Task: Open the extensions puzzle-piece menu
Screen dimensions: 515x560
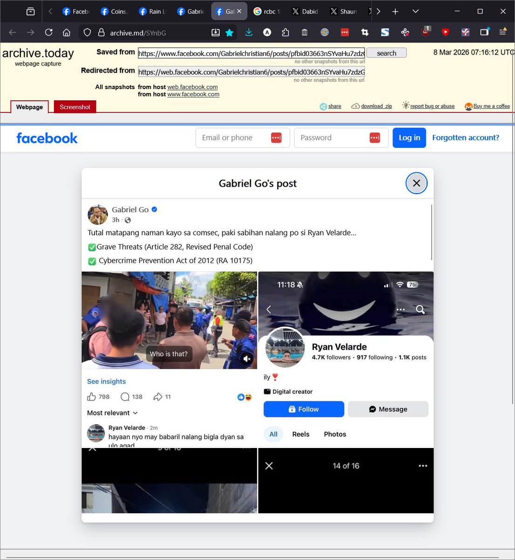Action: tap(286, 32)
